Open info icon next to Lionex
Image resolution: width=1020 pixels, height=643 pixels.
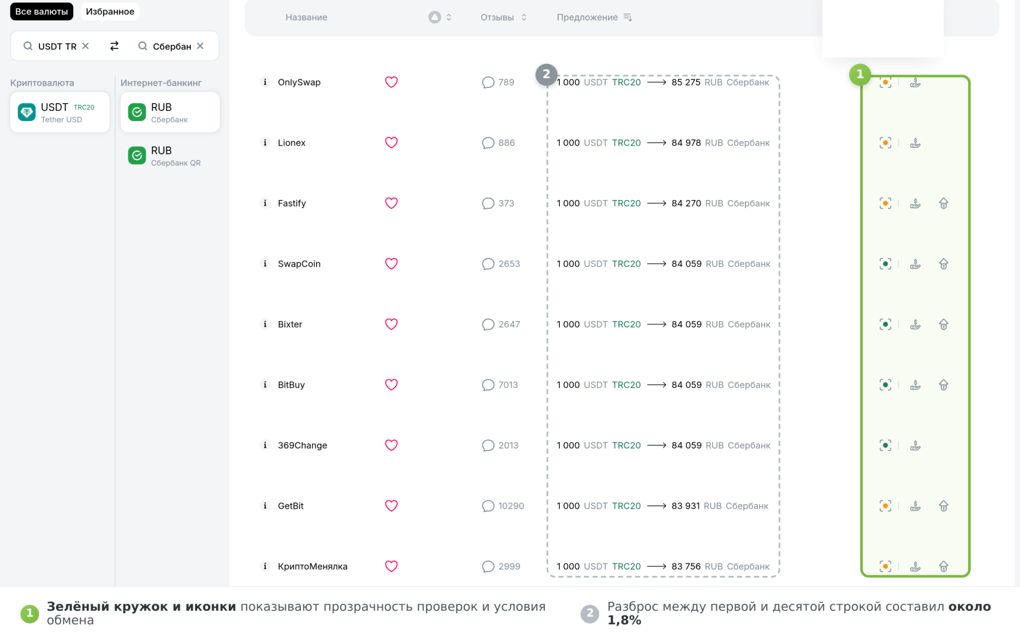(x=265, y=143)
